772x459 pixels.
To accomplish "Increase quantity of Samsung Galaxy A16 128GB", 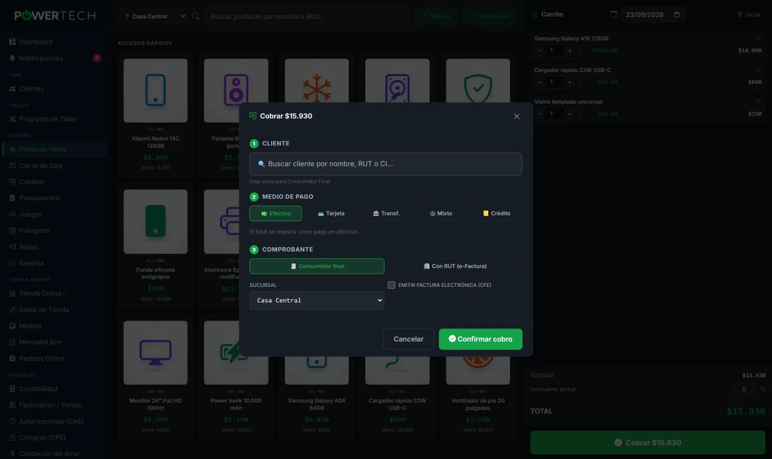I will click(570, 50).
